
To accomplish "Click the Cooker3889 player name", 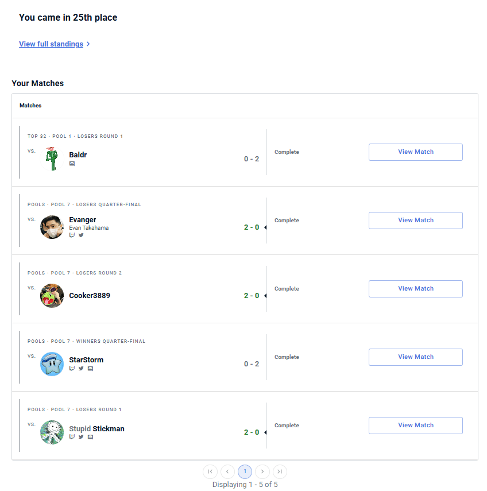I will pos(90,296).
